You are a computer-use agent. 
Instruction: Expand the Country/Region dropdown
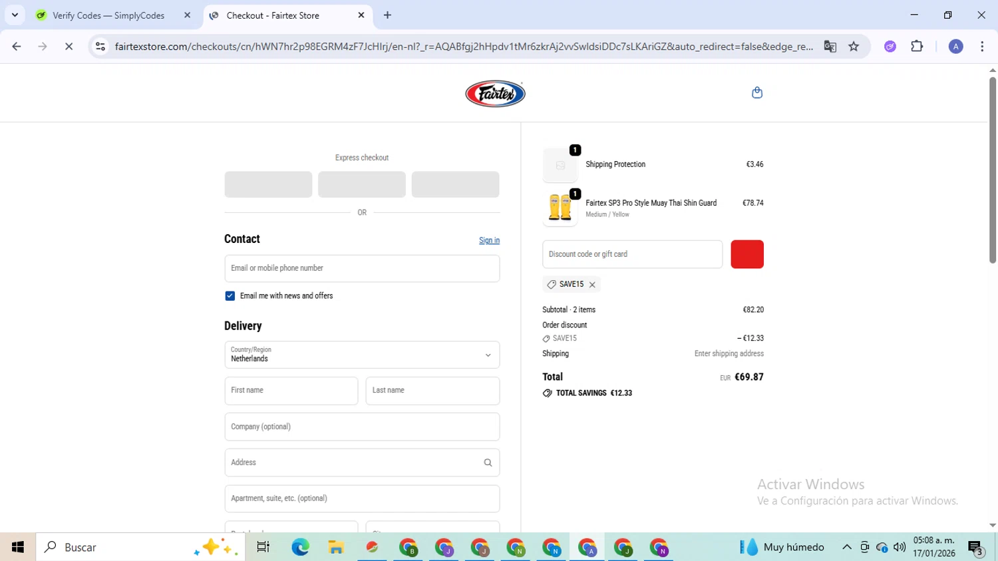pos(362,355)
